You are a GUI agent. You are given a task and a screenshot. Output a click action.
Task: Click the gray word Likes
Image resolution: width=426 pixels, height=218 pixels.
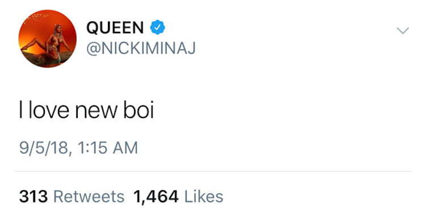[204, 196]
